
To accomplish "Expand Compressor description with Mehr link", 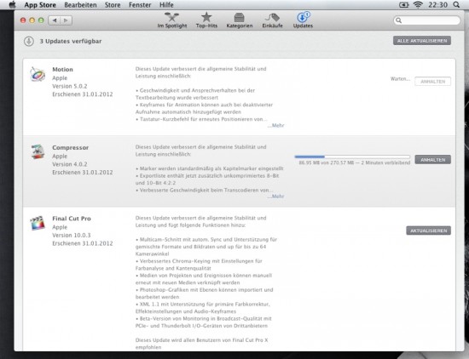I will (x=275, y=196).
